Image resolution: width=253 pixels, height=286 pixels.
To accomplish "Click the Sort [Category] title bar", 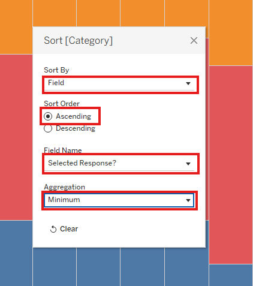I will tap(119, 40).
